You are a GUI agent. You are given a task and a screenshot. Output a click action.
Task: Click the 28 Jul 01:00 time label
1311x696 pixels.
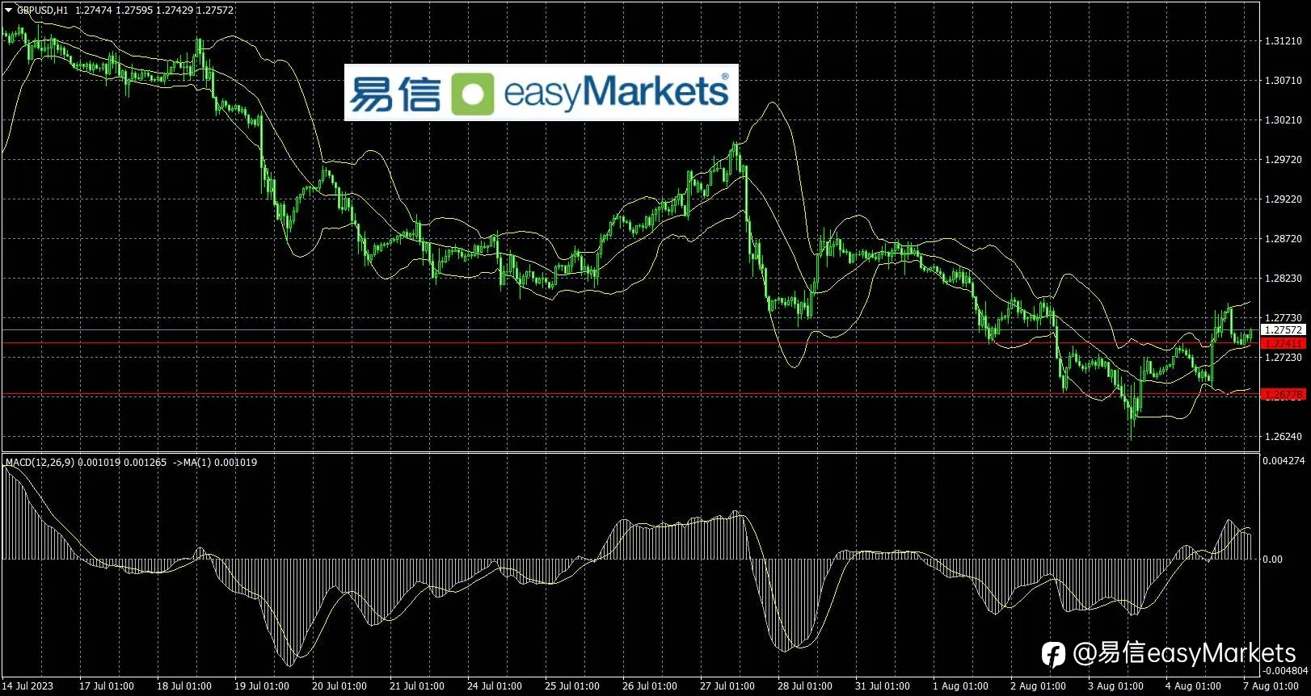805,686
